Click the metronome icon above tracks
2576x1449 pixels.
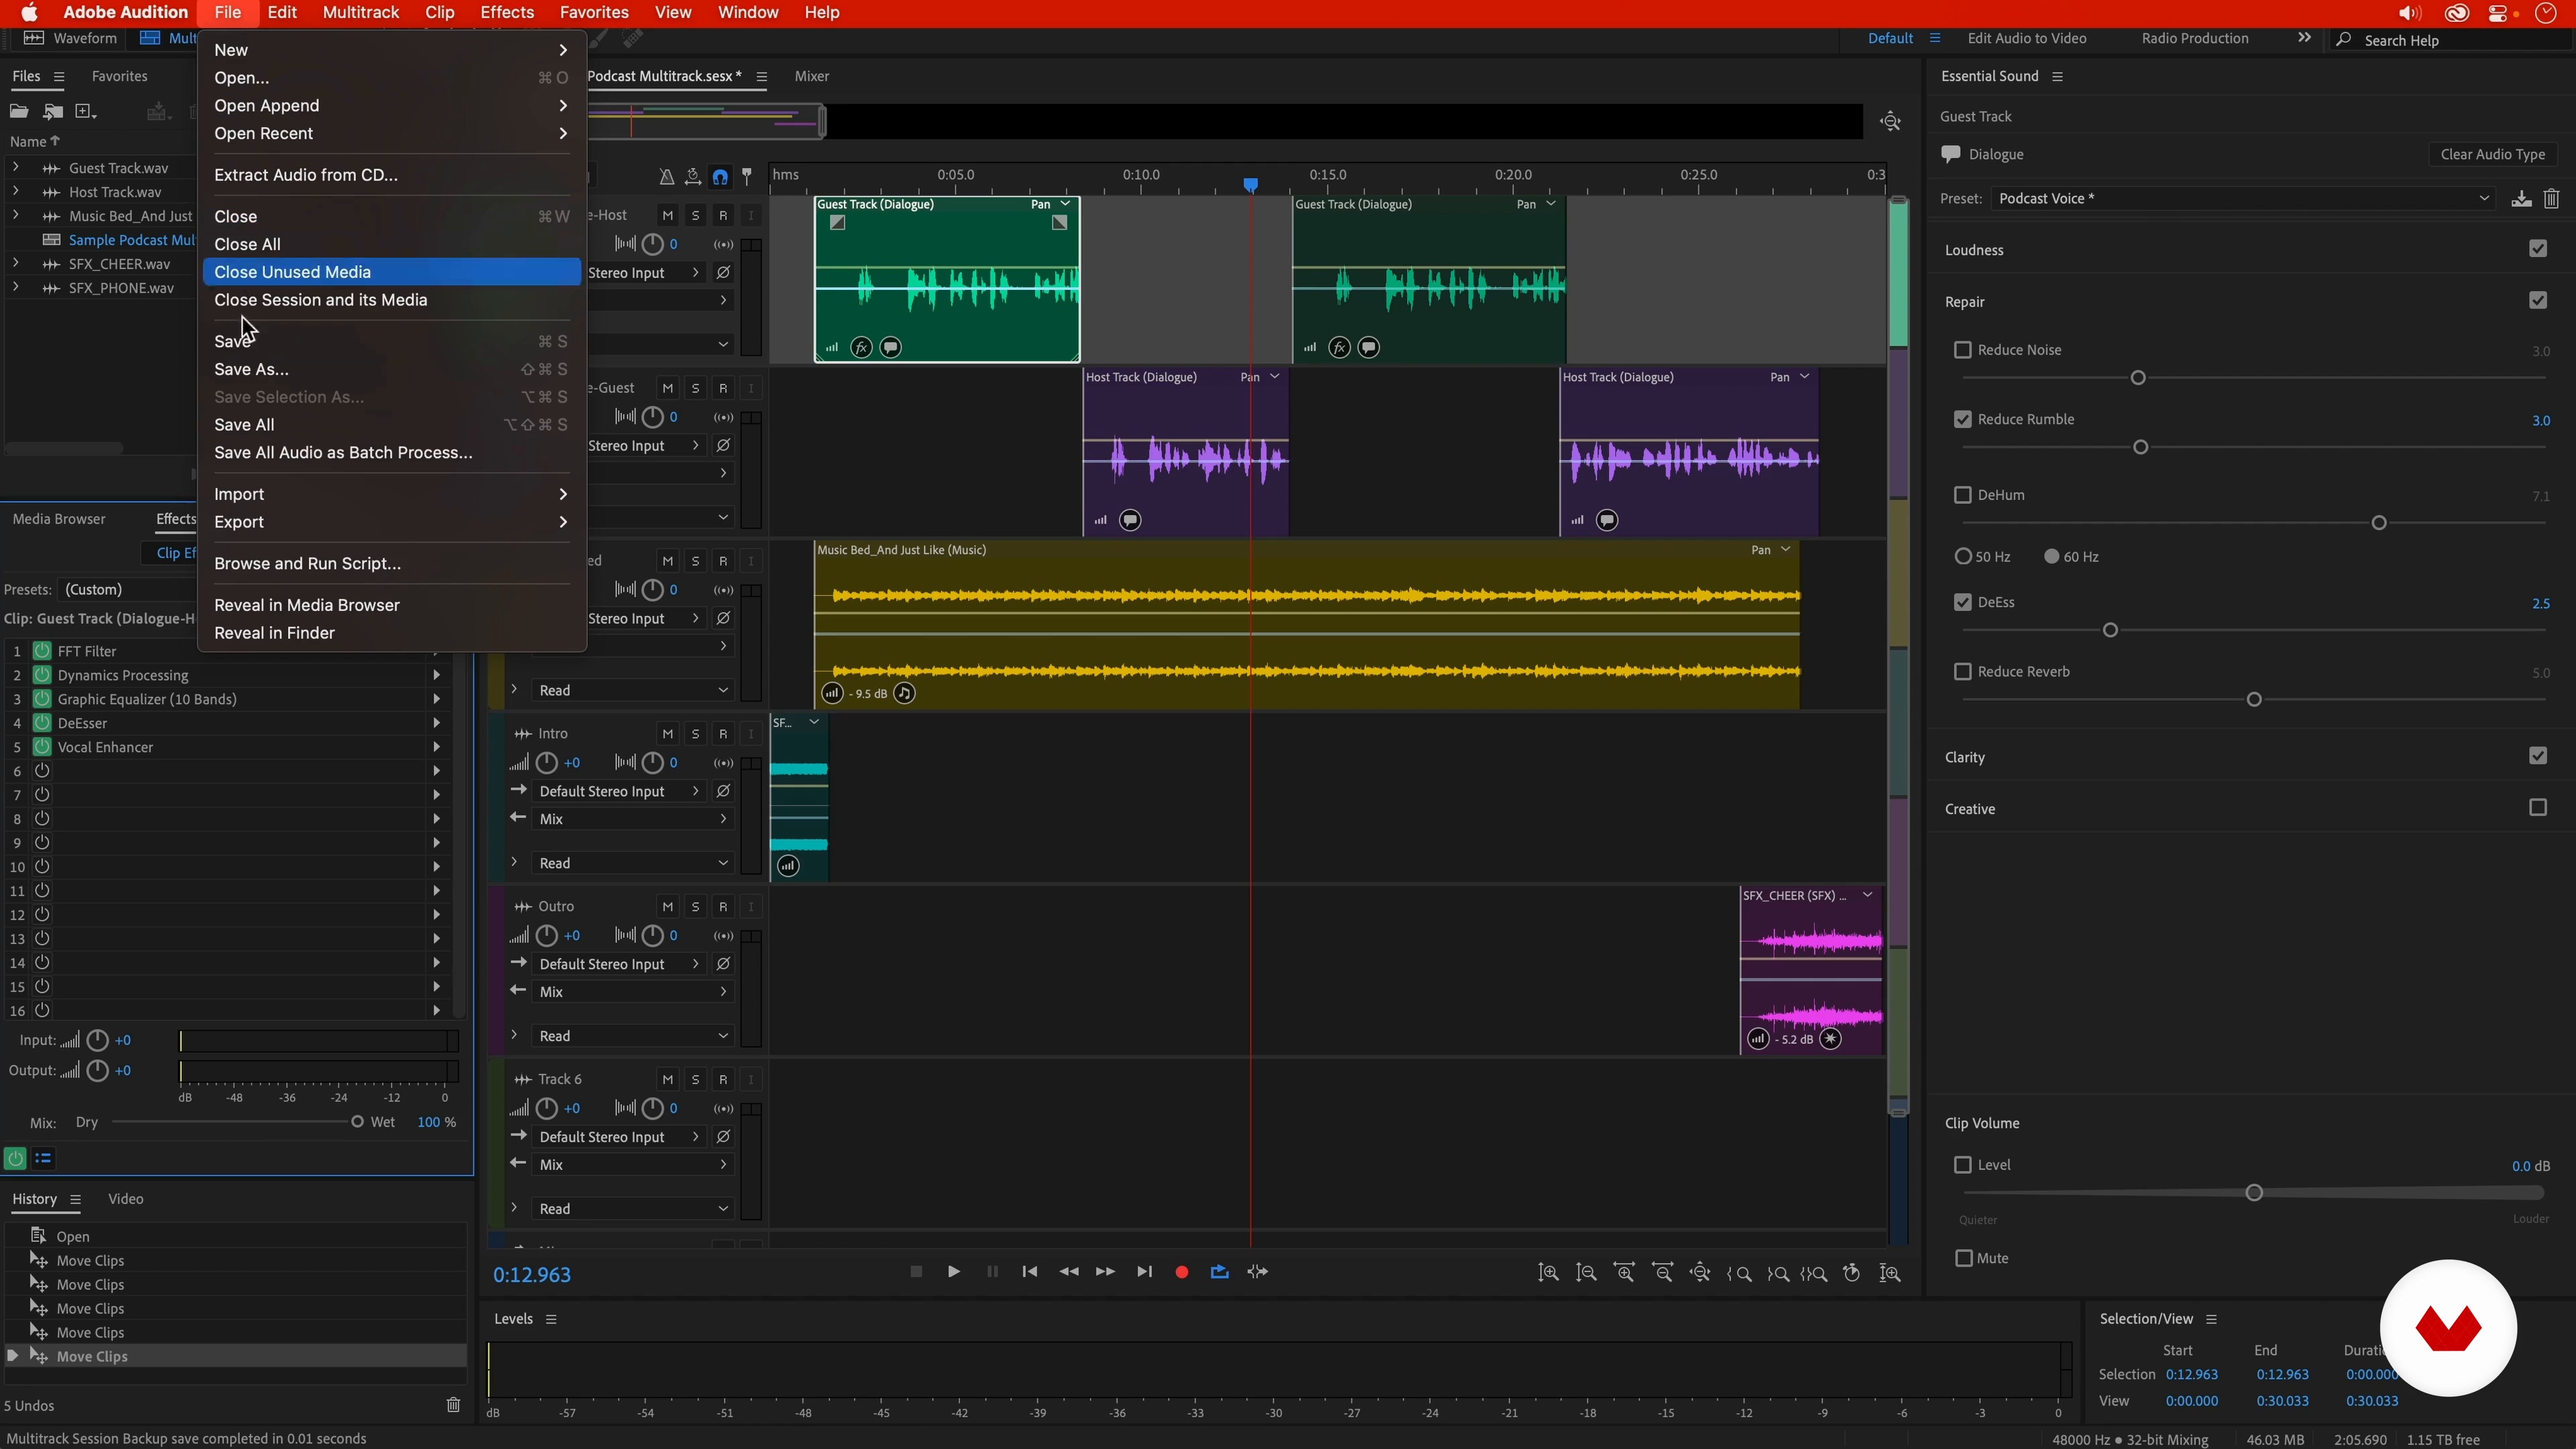pyautogui.click(x=666, y=177)
